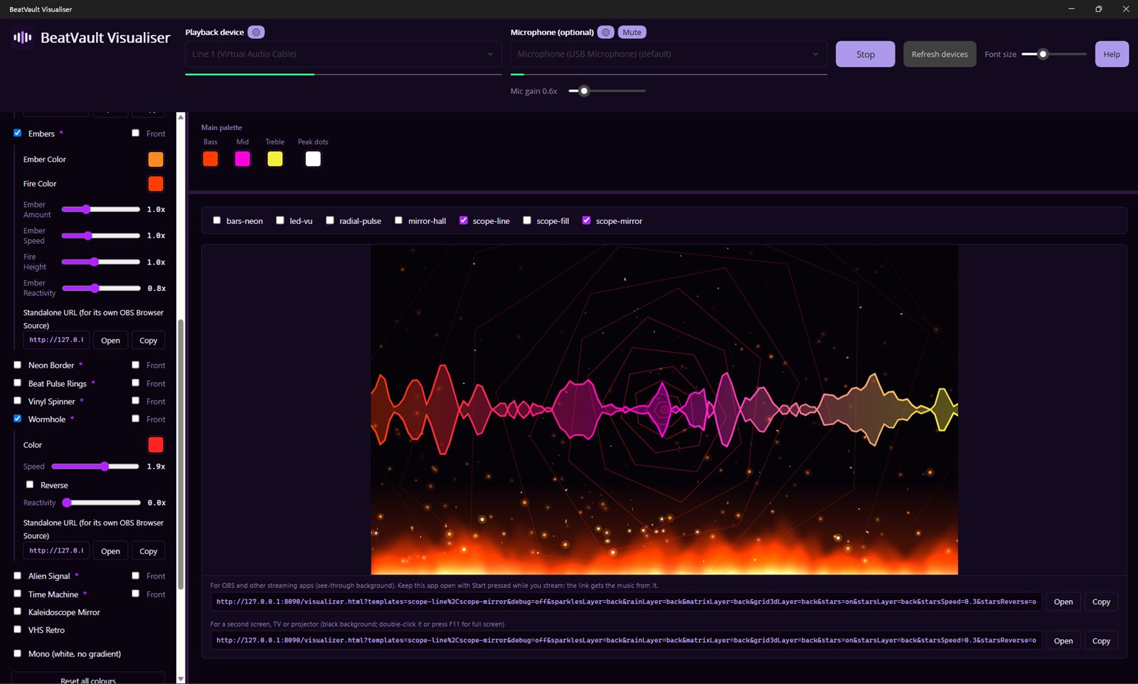Change the Mid palette color
Screen dimensions: 1138x684
tap(243, 159)
